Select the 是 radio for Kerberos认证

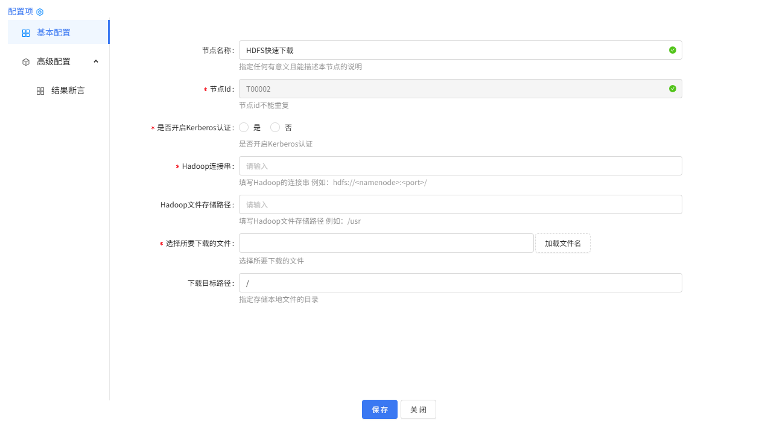[244, 127]
